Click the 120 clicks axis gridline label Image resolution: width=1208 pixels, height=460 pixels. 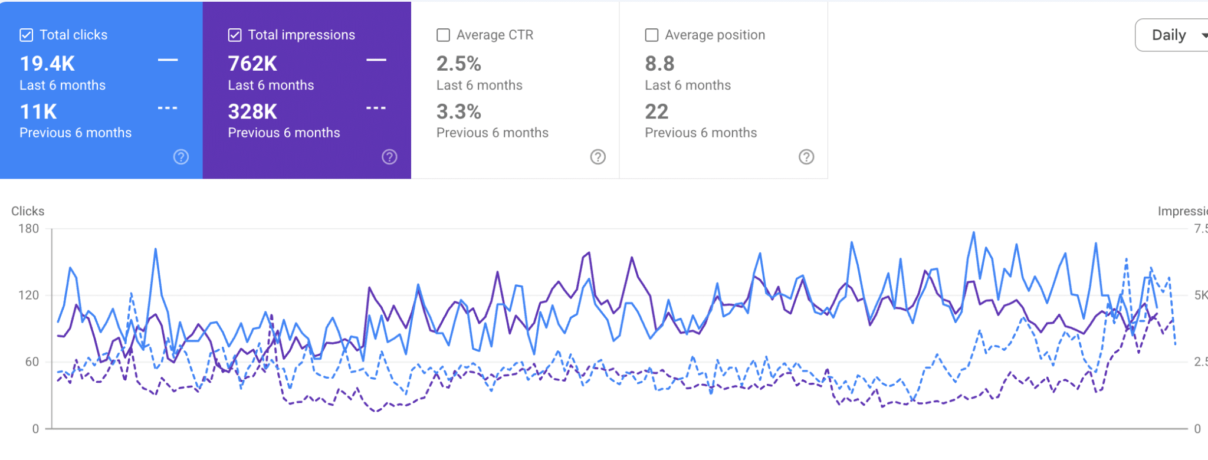coord(28,295)
